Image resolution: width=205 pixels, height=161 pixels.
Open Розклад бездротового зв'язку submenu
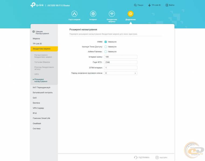coord(44,68)
